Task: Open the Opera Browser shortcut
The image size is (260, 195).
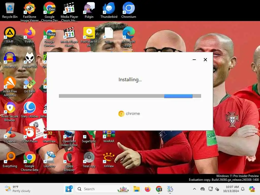Action: tap(69, 161)
